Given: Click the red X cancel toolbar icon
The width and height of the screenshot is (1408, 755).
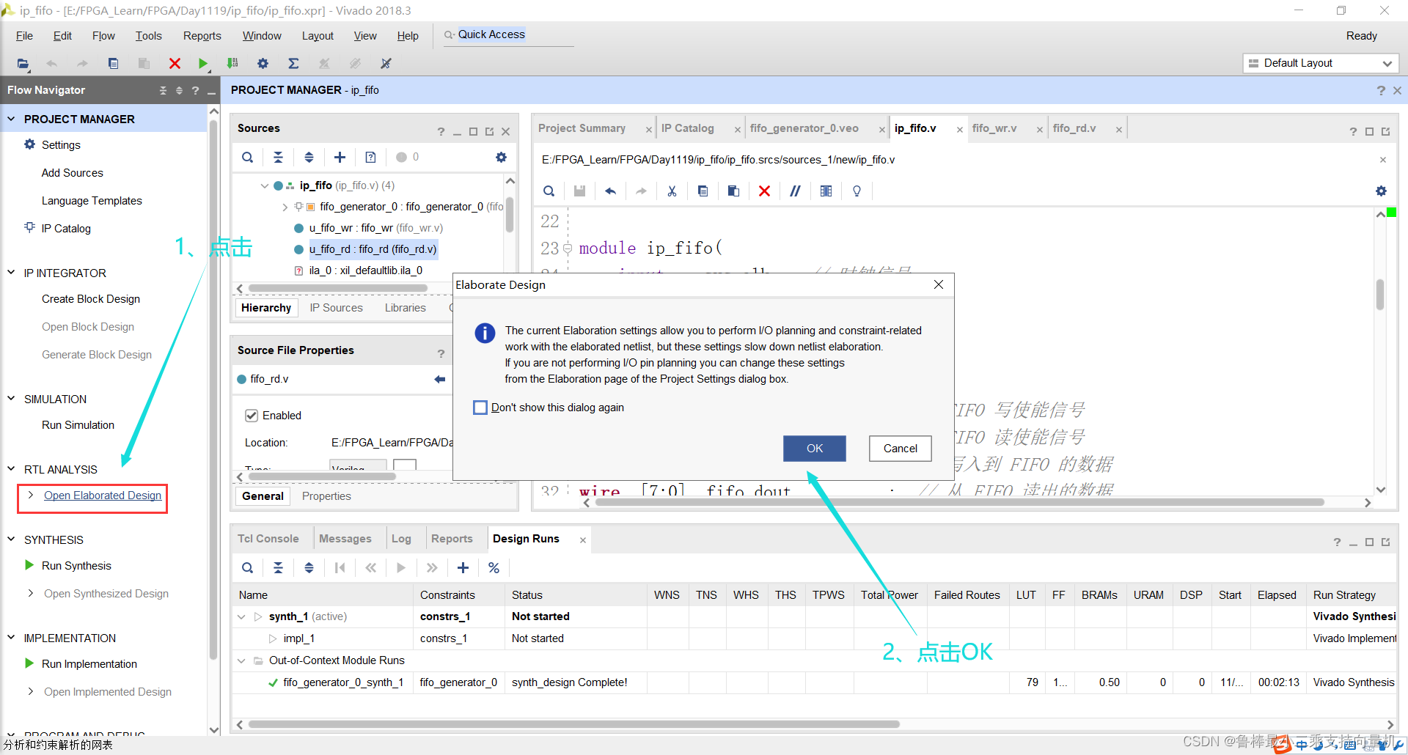Looking at the screenshot, I should pos(175,64).
